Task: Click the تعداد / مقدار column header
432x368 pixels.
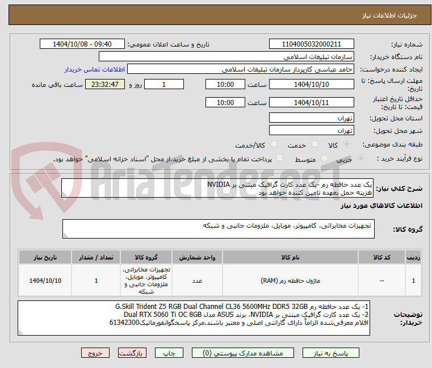Action: click(96, 257)
